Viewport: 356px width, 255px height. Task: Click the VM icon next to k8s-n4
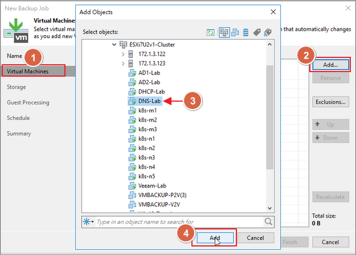click(x=132, y=167)
